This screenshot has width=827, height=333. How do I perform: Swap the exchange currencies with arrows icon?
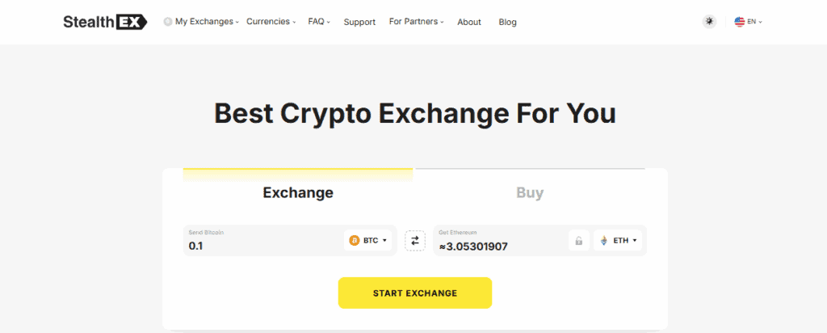(415, 240)
